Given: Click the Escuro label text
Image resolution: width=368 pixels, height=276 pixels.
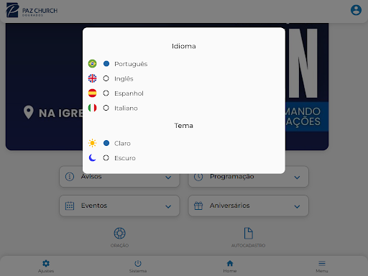Looking at the screenshot, I should click(125, 158).
